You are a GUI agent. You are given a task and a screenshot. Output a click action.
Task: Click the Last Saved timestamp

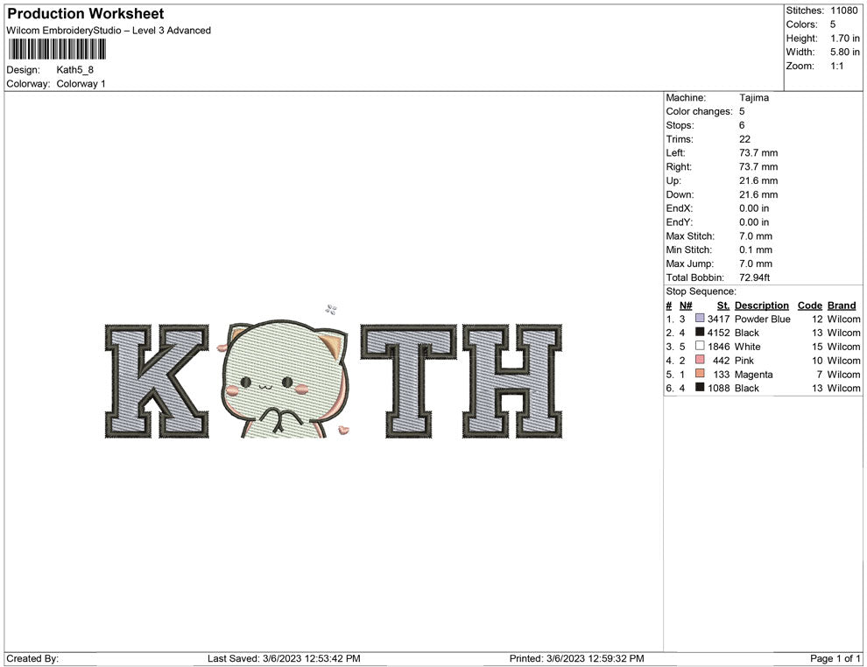click(284, 658)
